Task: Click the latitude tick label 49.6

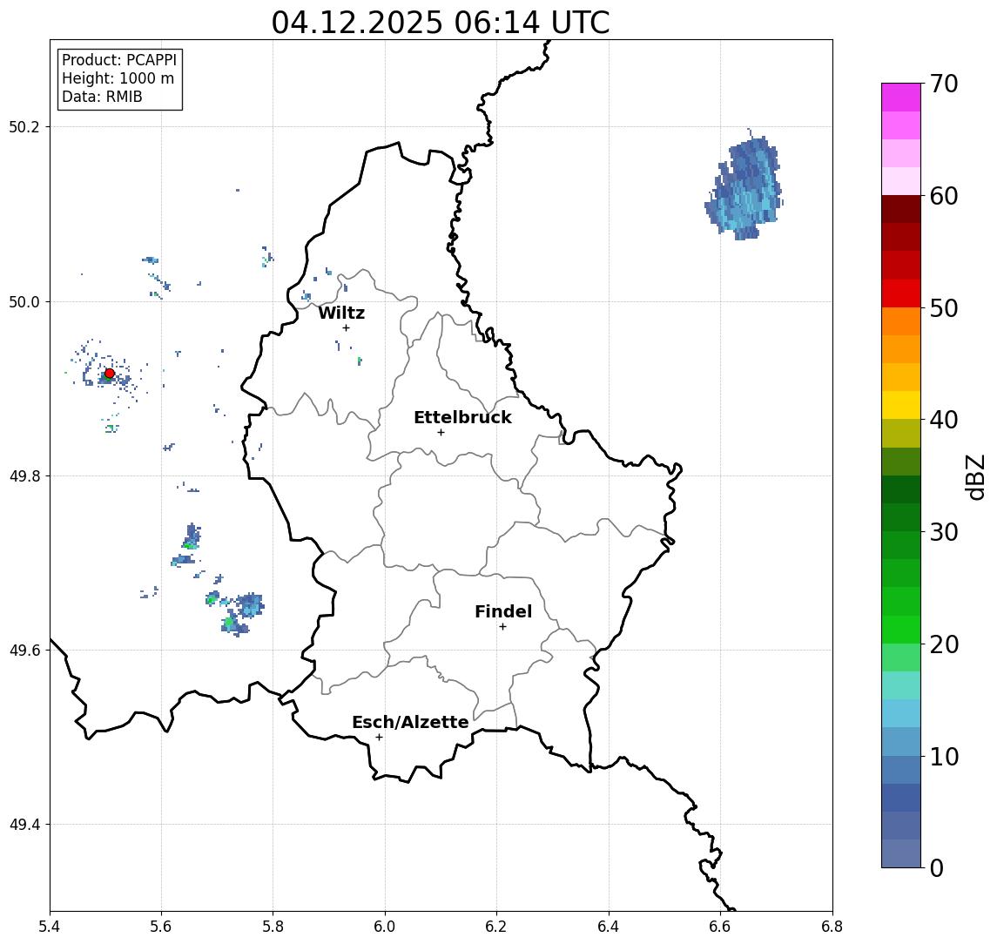Action: tap(24, 651)
